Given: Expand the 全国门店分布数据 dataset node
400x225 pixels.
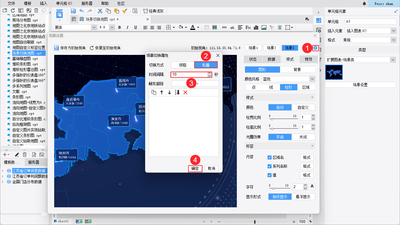Looking at the screenshot, I should (x=3, y=182).
